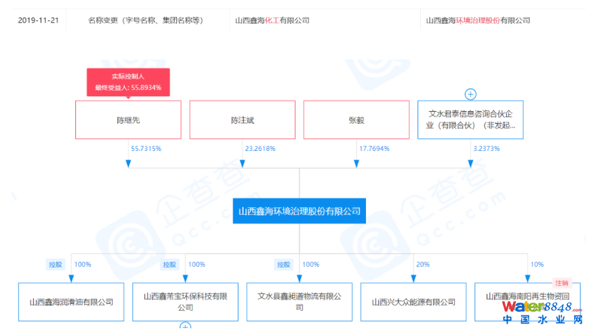Select shareholder 张毅 box
The width and height of the screenshot is (589, 331).
coord(357,120)
